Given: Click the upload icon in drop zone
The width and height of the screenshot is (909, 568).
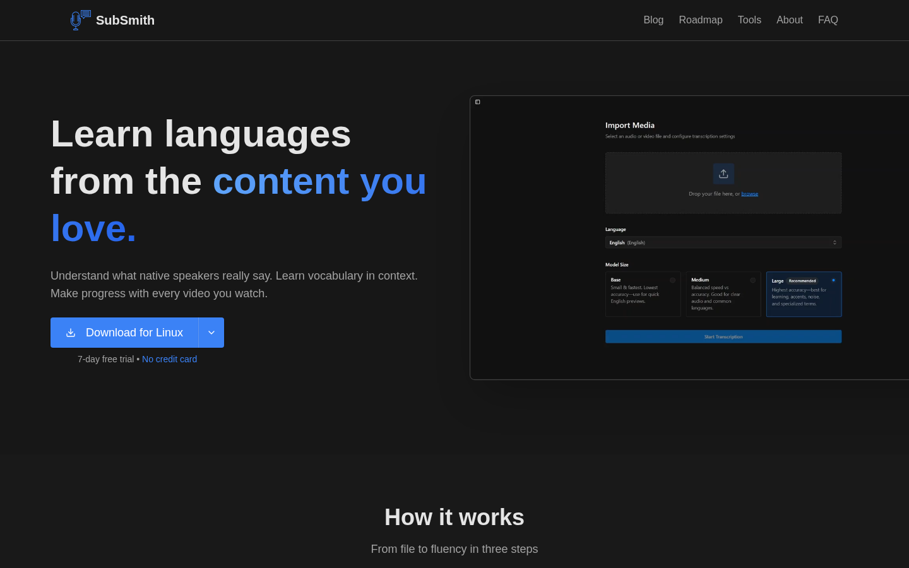Looking at the screenshot, I should (x=723, y=174).
